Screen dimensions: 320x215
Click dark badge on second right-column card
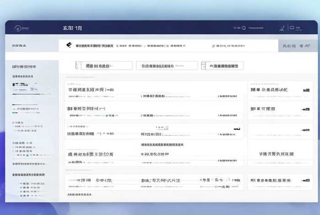pos(306,109)
